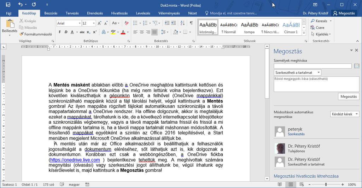Open the Beillesztés paste button
This screenshot has width=362, height=188.
pyautogui.click(x=10, y=28)
